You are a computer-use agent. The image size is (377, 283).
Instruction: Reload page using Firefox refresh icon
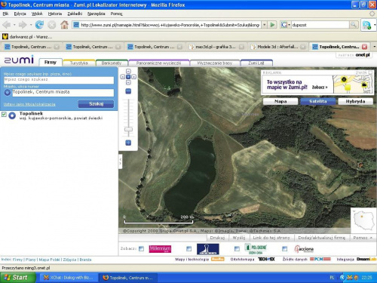(x=39, y=25)
